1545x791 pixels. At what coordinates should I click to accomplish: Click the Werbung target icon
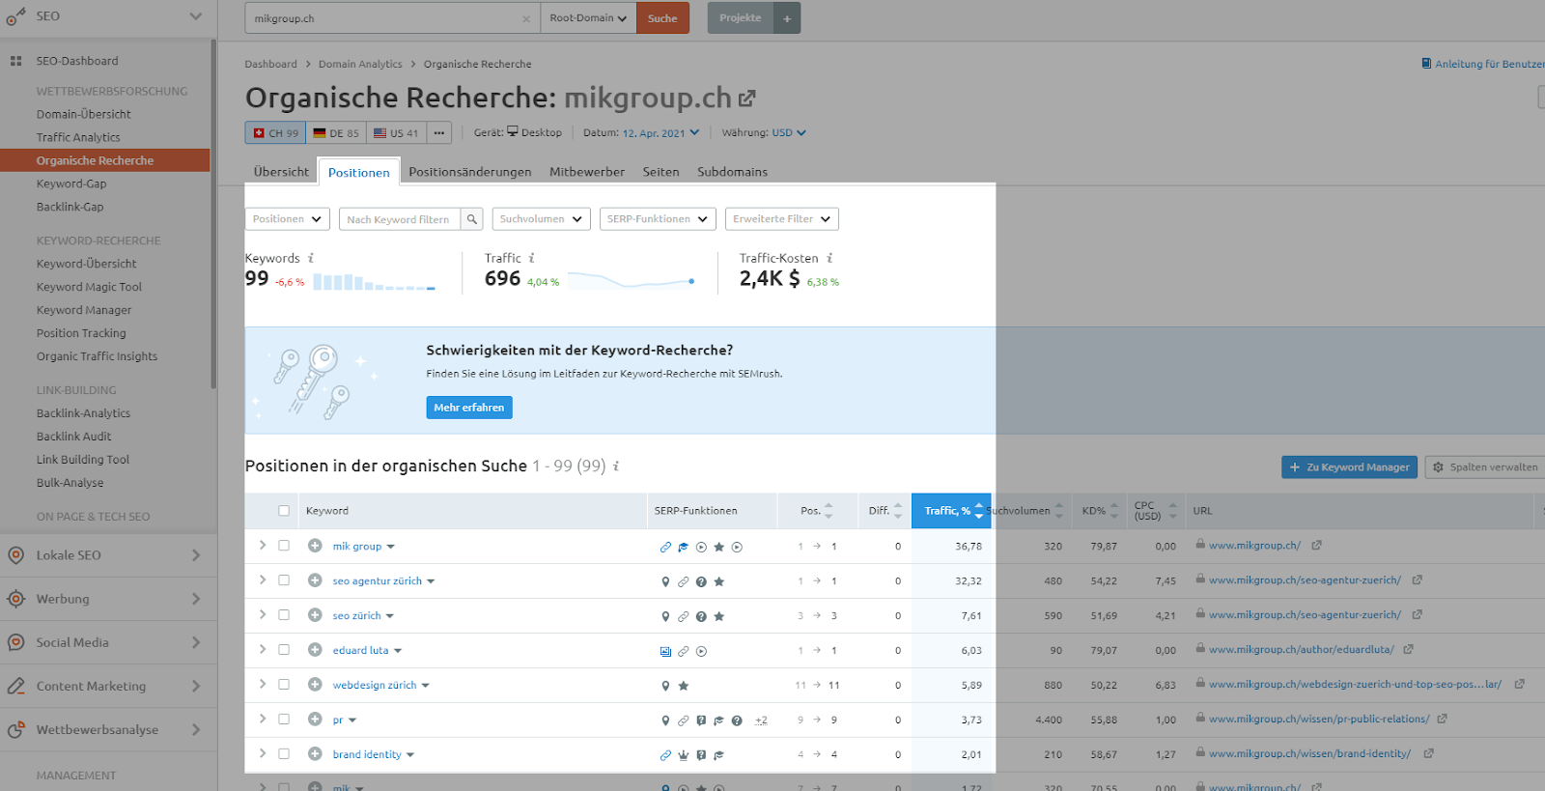click(x=15, y=599)
